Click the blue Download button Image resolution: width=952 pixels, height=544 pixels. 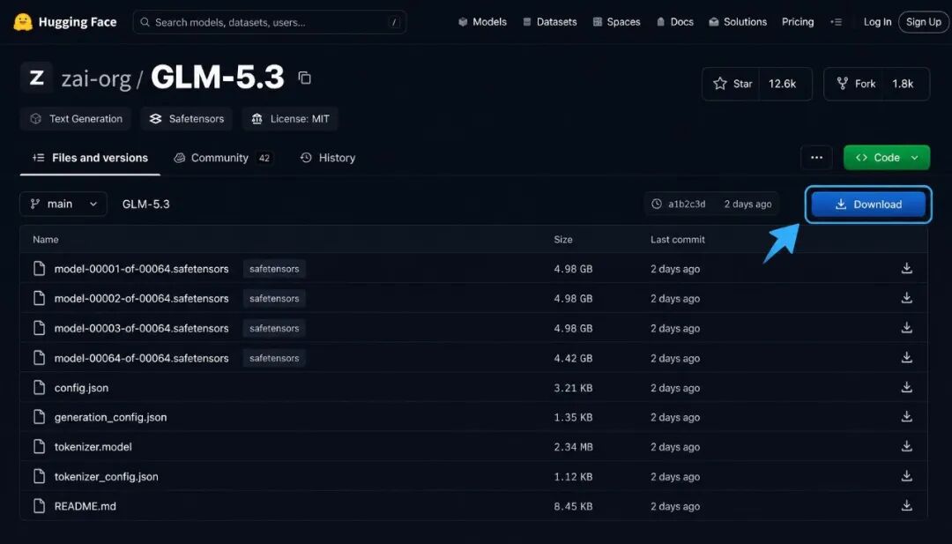click(868, 205)
